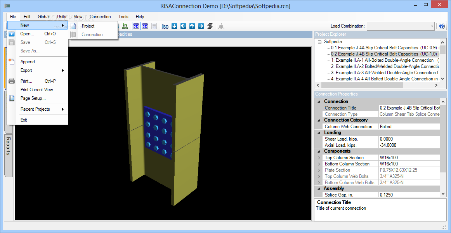Click the steel I-beam shape icon
Screen dimensions: 451x233
[210, 26]
